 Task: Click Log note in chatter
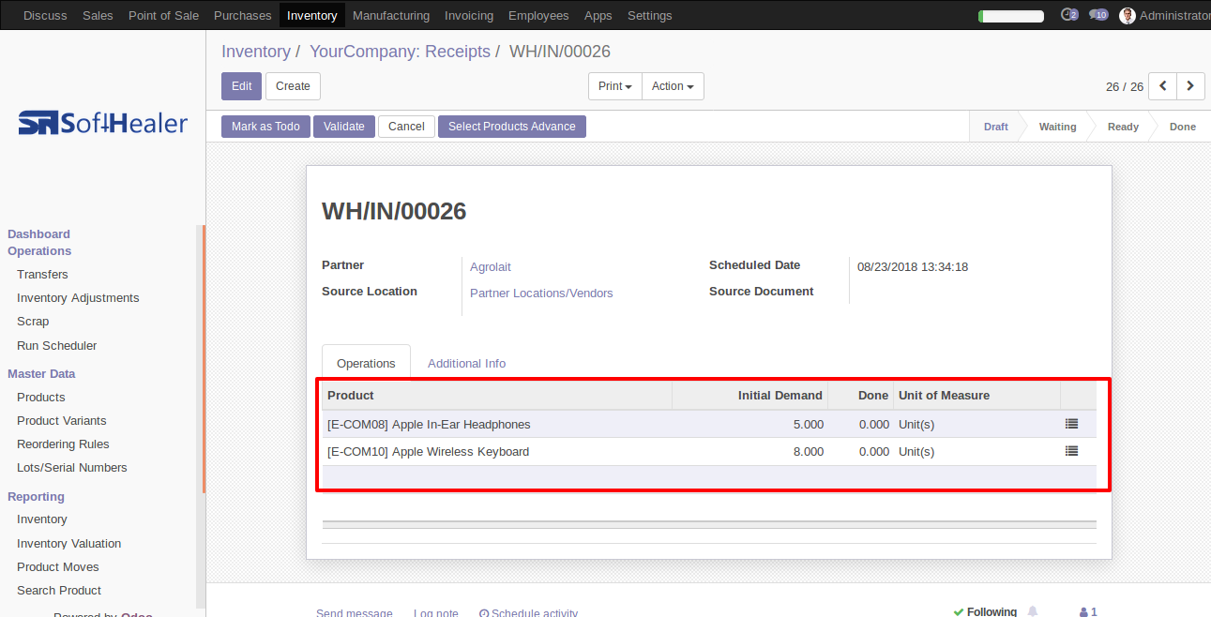(x=436, y=612)
